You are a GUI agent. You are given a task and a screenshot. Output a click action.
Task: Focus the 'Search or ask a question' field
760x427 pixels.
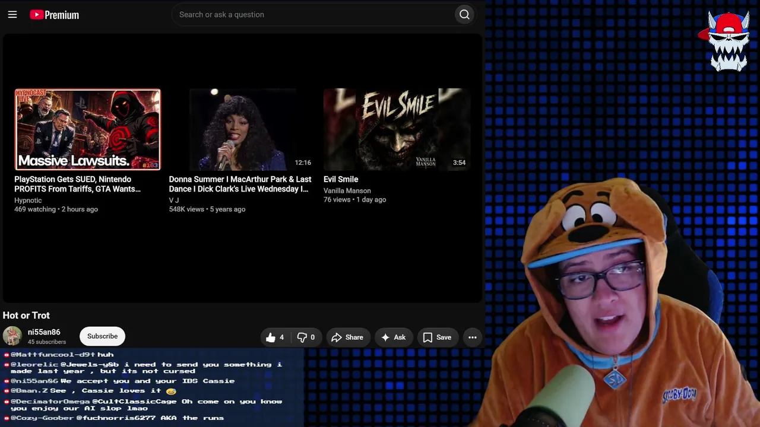(313, 15)
